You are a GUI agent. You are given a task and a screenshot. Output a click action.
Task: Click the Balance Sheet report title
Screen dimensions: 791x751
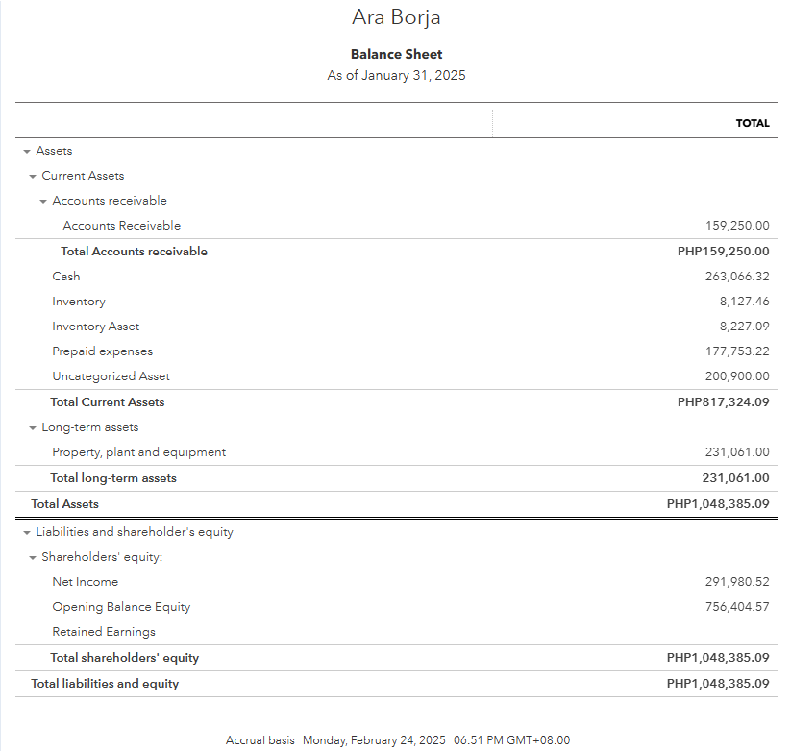tap(396, 55)
